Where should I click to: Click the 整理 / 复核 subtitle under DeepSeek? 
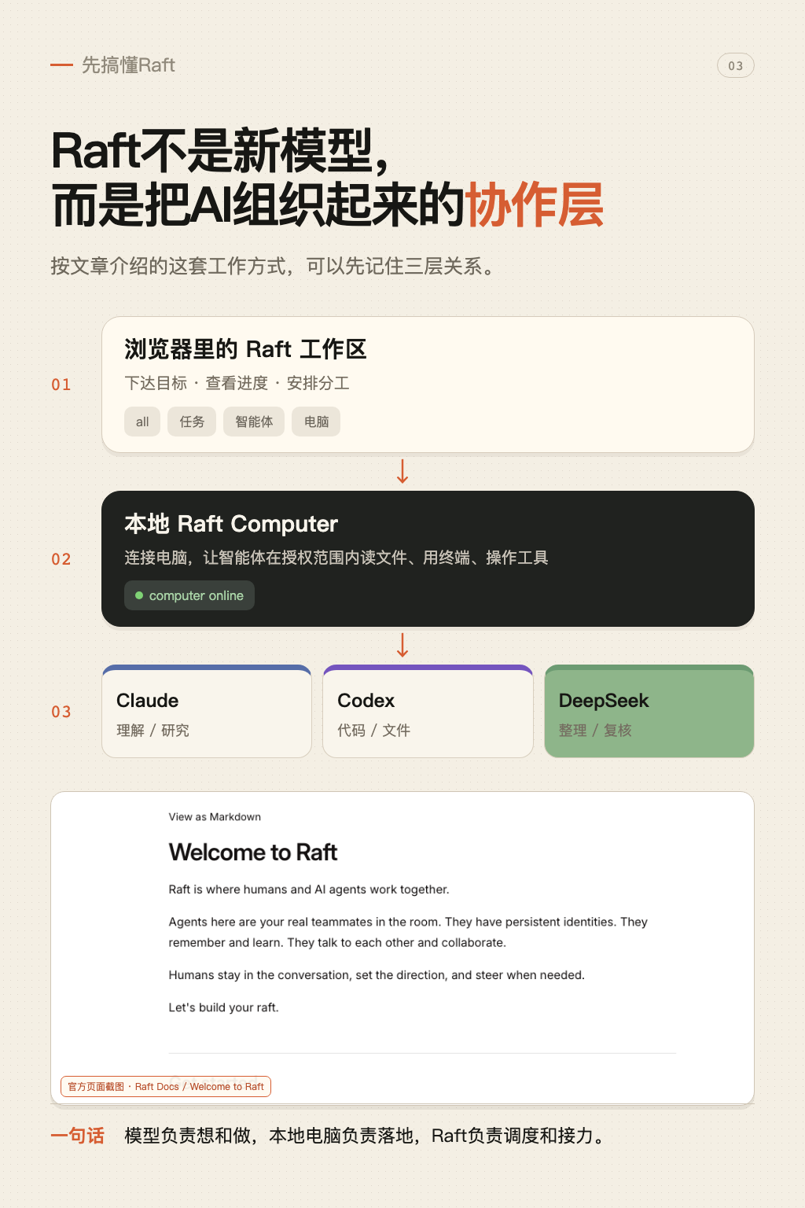[x=595, y=731]
